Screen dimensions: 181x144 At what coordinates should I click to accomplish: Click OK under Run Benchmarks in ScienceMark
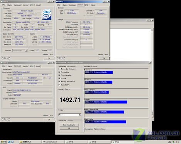point(69,128)
